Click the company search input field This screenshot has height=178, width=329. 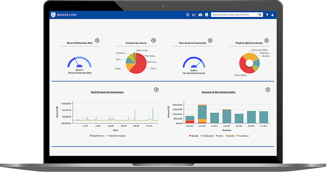point(234,15)
